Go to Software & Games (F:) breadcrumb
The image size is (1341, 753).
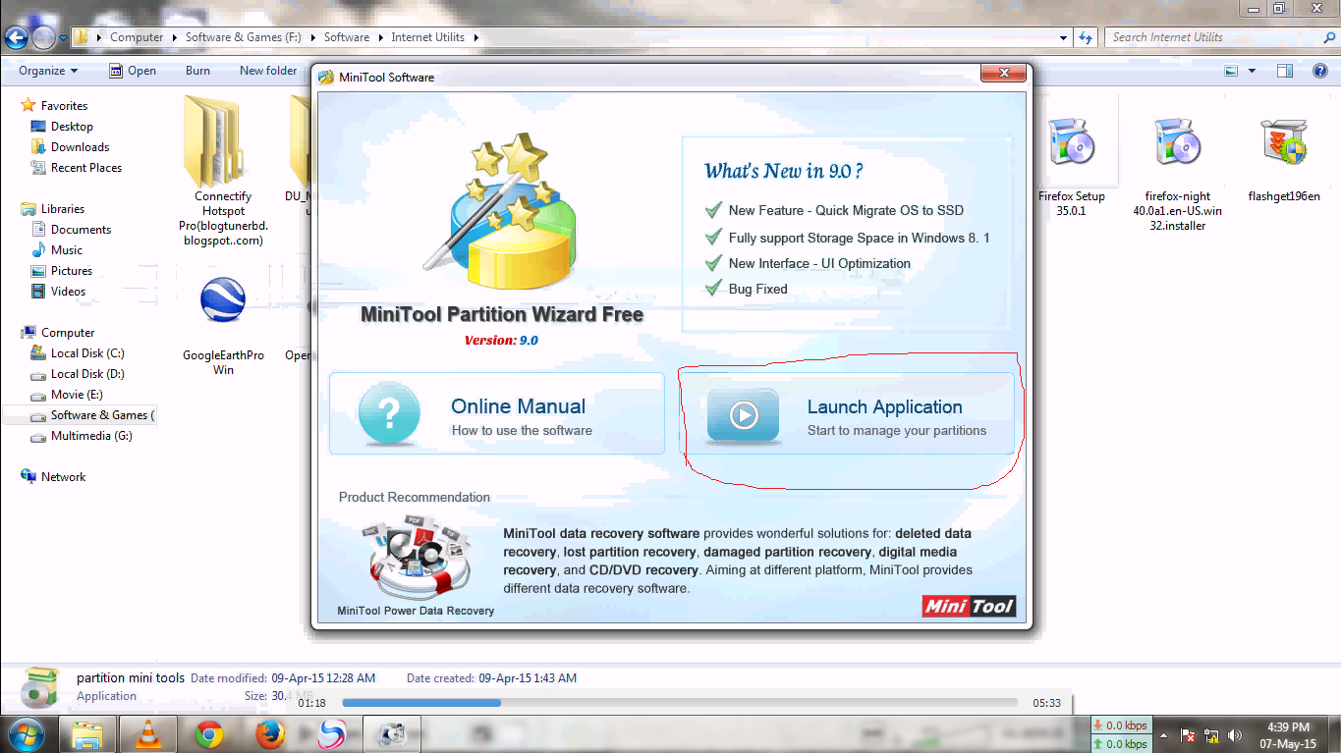tap(244, 37)
